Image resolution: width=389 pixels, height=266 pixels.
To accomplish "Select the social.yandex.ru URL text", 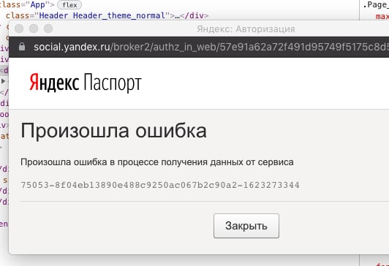I will (211, 47).
